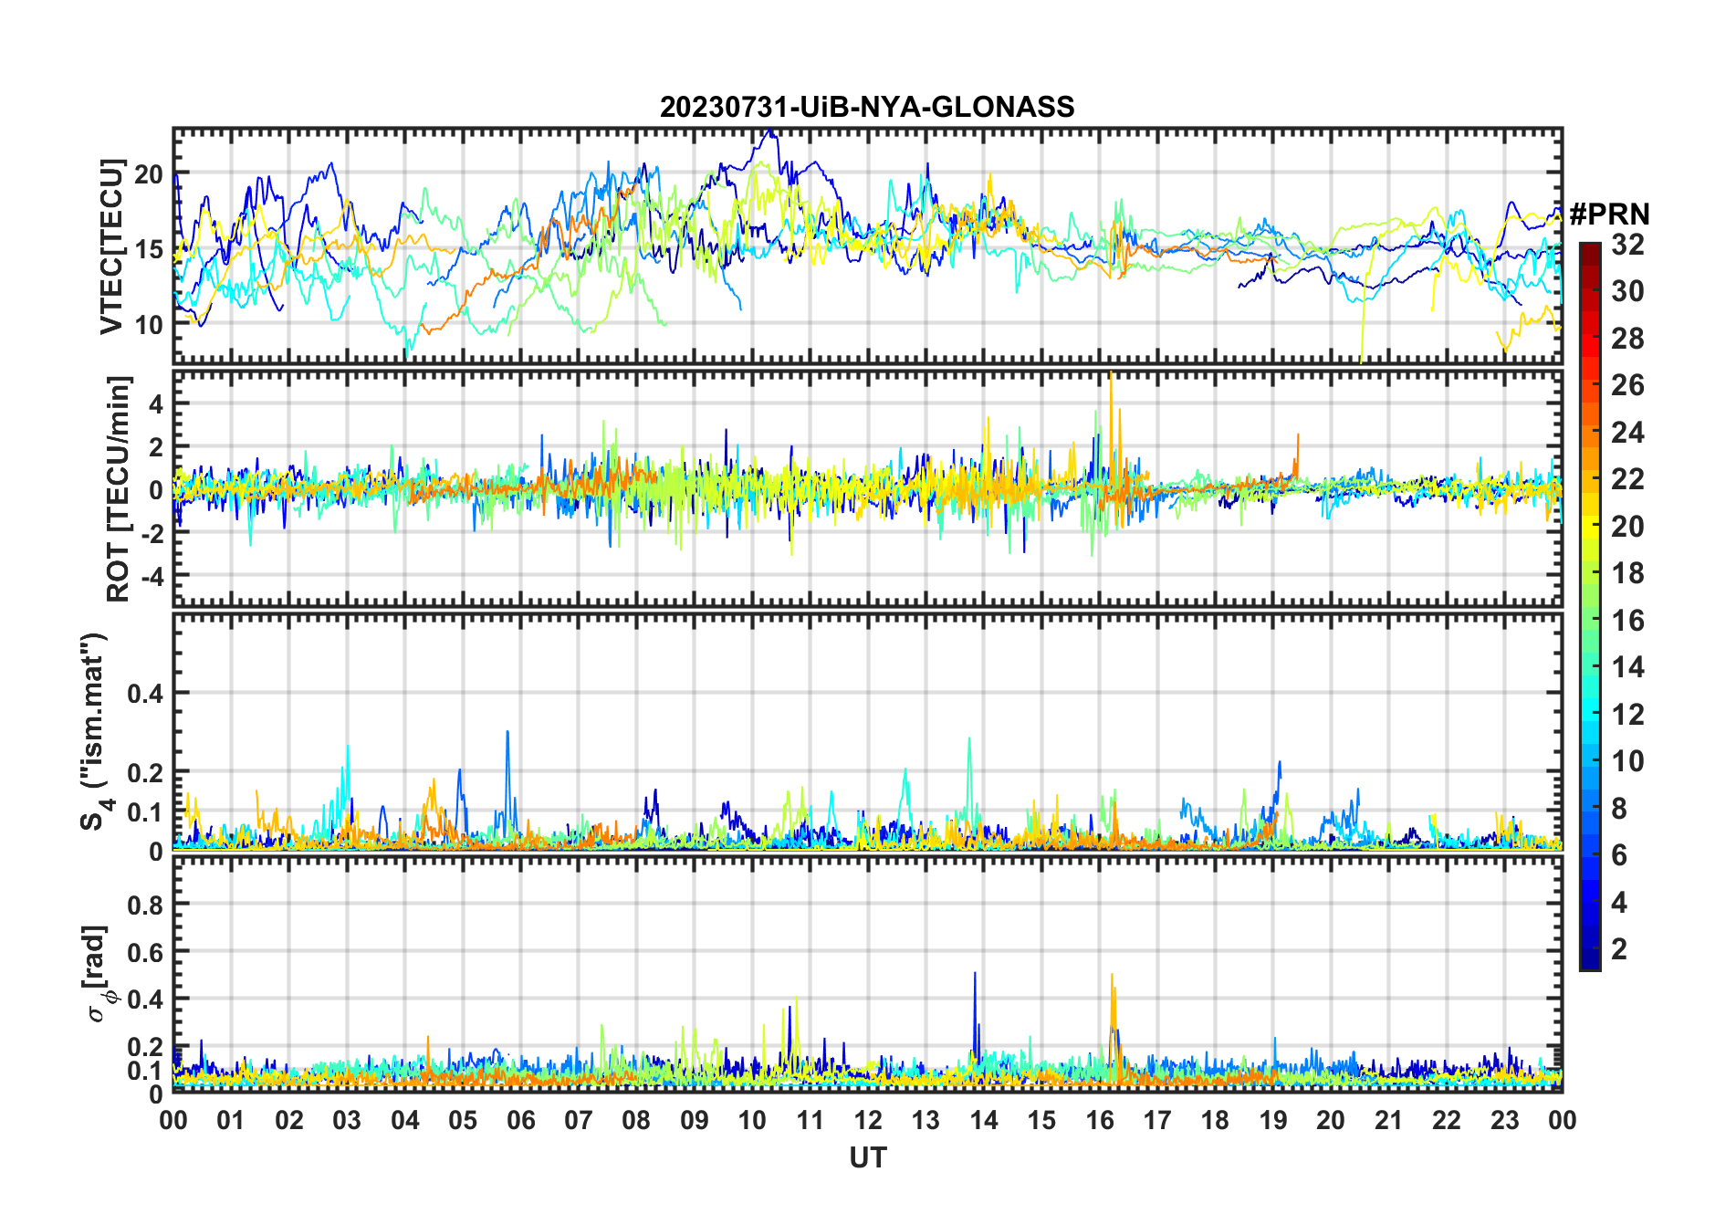Click ROT y-axis tick label -4
This screenshot has height=1214, width=1736.
click(x=152, y=577)
